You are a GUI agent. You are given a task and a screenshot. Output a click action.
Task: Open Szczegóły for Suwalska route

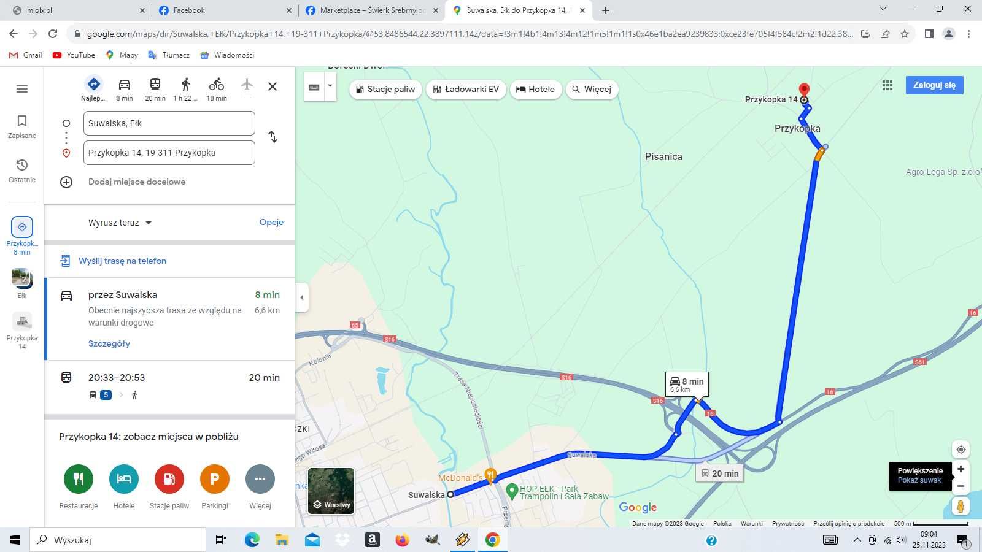click(109, 343)
